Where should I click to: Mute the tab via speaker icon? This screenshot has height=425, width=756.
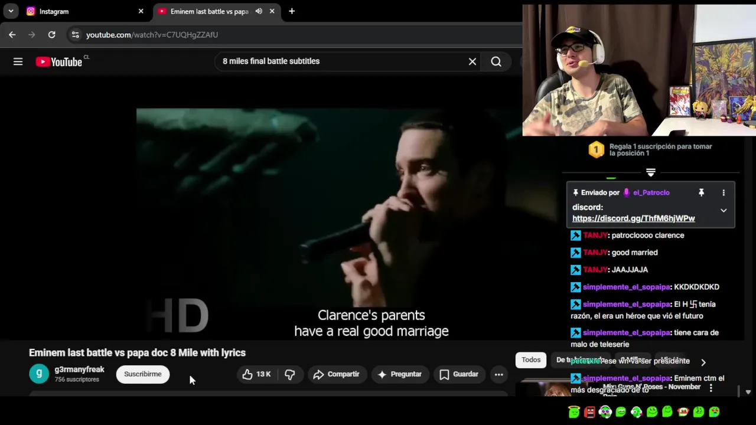(x=259, y=11)
